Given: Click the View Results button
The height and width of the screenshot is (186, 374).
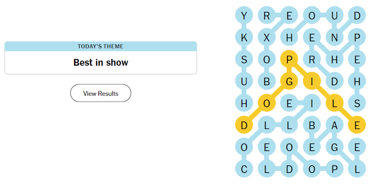Looking at the screenshot, I should [101, 93].
